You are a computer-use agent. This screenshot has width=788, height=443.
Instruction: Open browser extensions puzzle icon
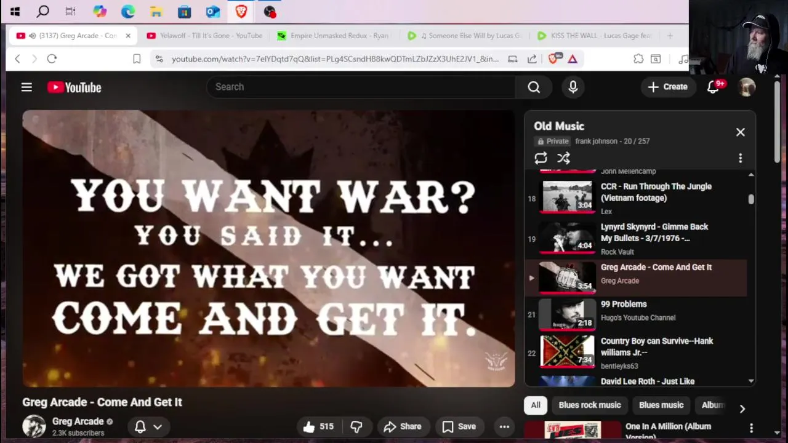coord(638,58)
